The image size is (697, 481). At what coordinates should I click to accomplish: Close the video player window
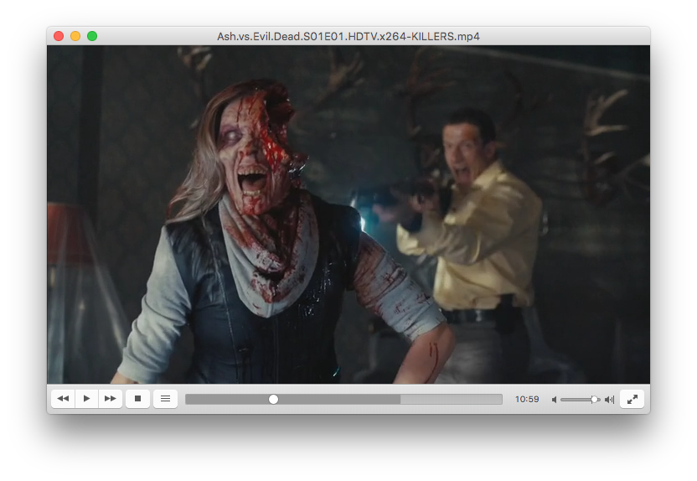[59, 36]
